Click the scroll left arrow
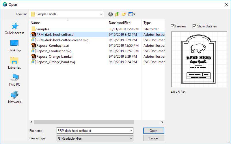The image size is (231, 144). click(x=31, y=122)
